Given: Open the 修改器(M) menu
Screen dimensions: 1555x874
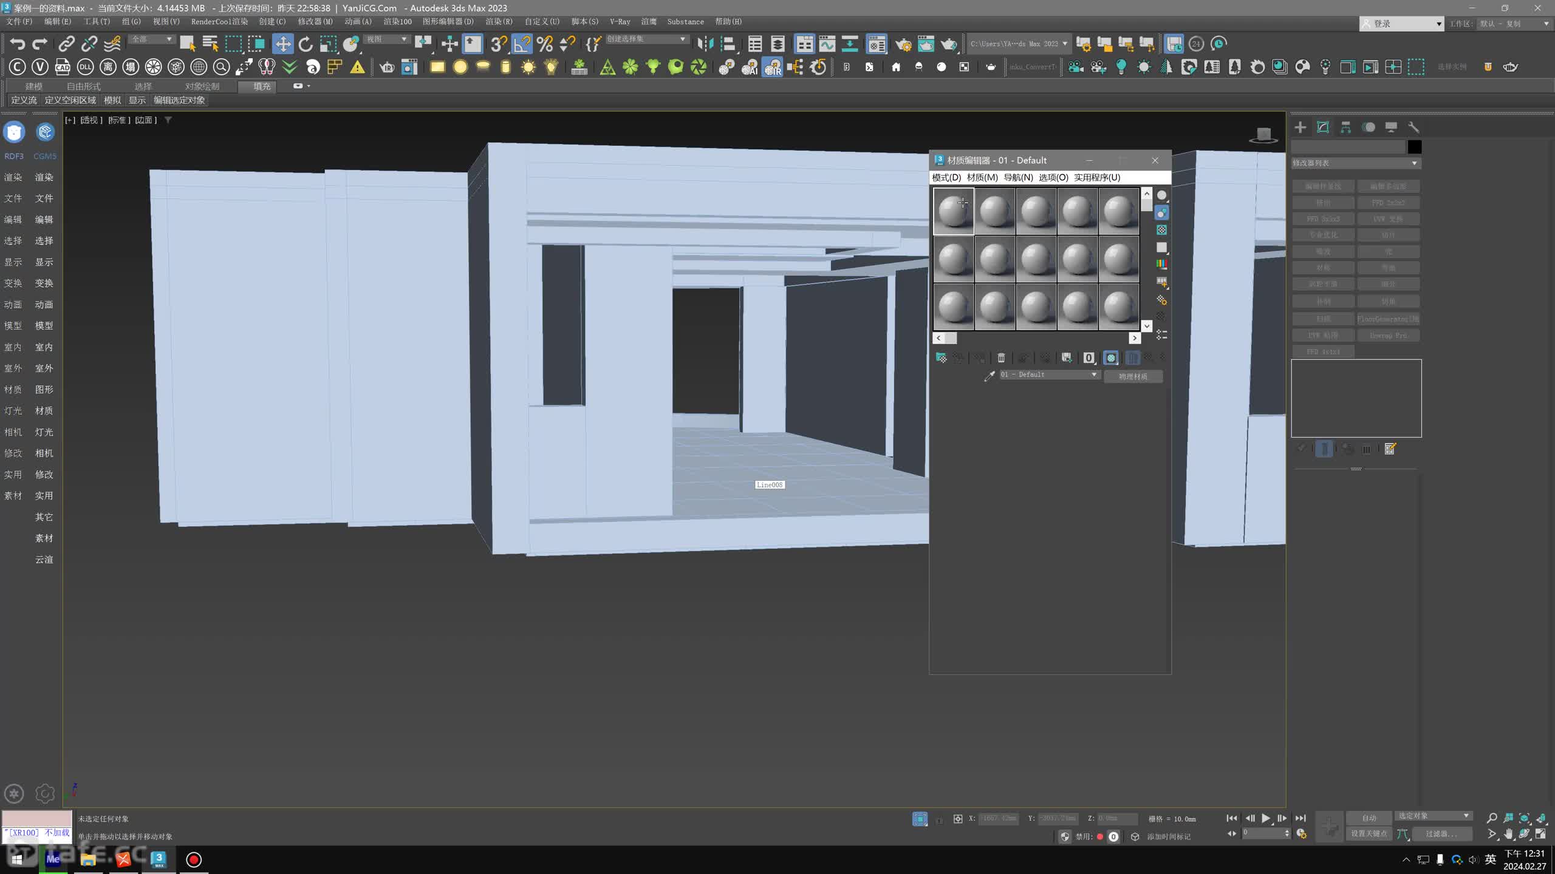Looking at the screenshot, I should pos(315,21).
